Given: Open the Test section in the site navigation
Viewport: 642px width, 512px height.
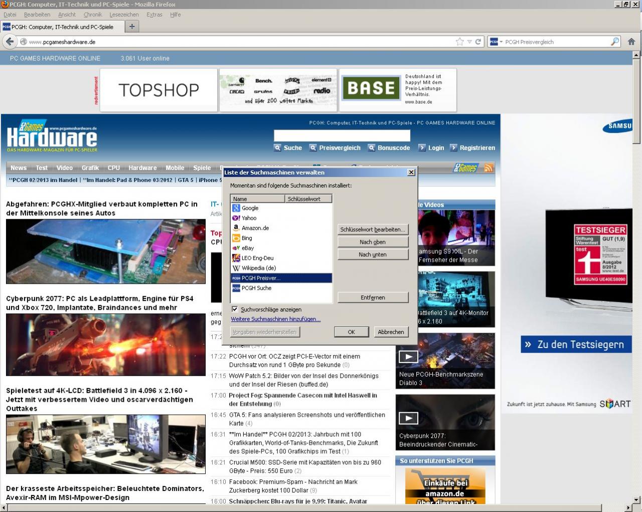Looking at the screenshot, I should [x=42, y=168].
